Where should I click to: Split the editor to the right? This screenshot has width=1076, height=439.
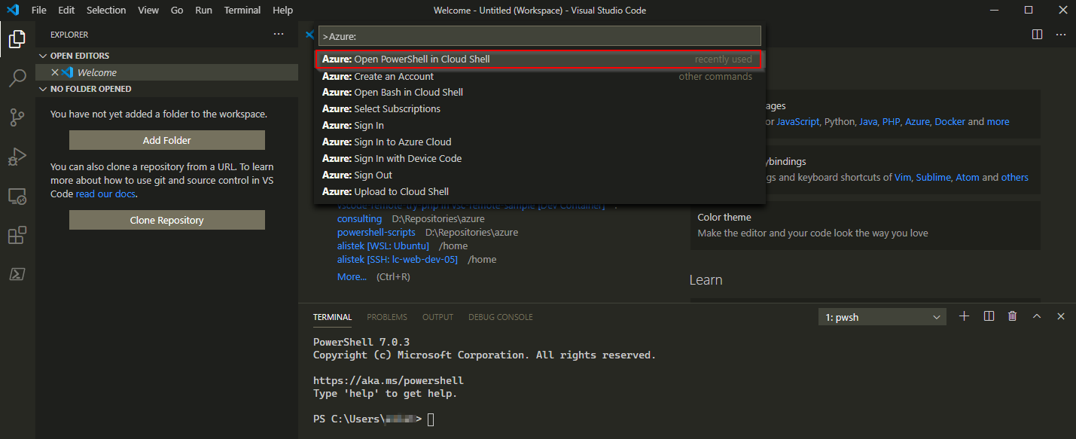(1037, 35)
